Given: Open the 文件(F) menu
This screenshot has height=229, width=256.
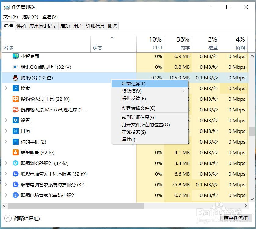Looking at the screenshot, I should pos(11,17).
